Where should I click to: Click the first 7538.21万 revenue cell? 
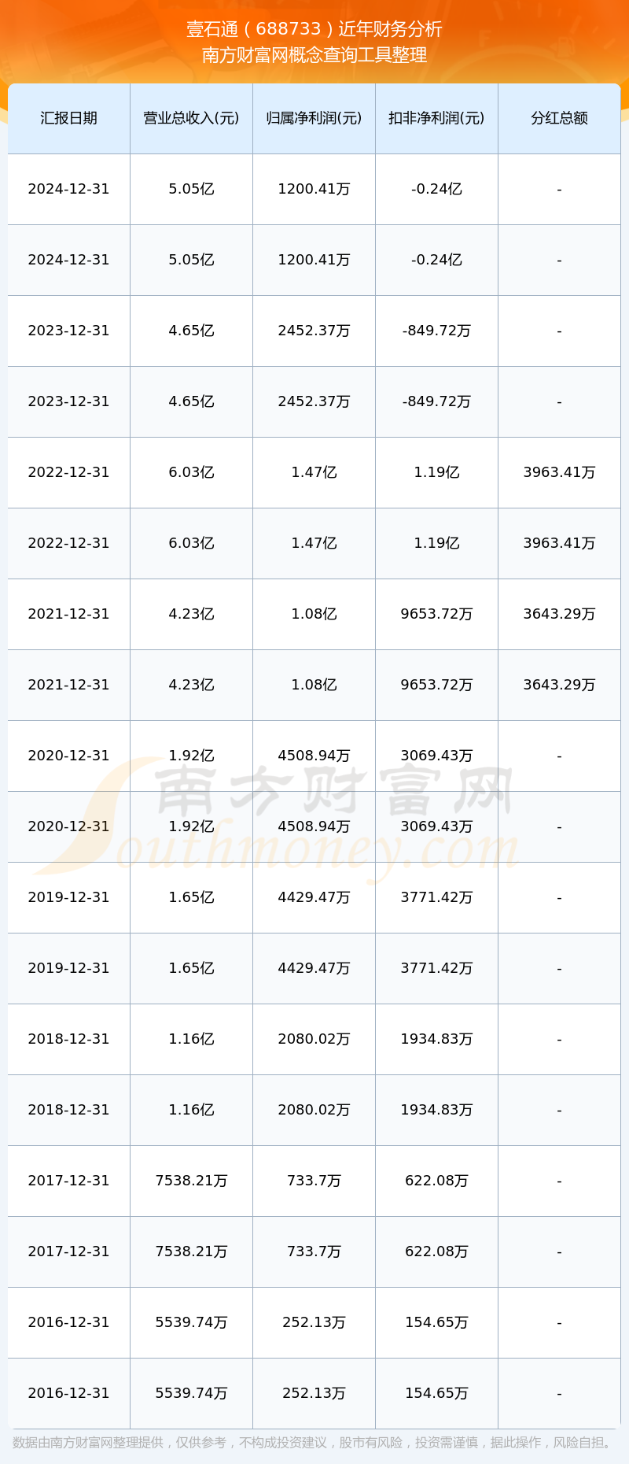pos(191,1181)
